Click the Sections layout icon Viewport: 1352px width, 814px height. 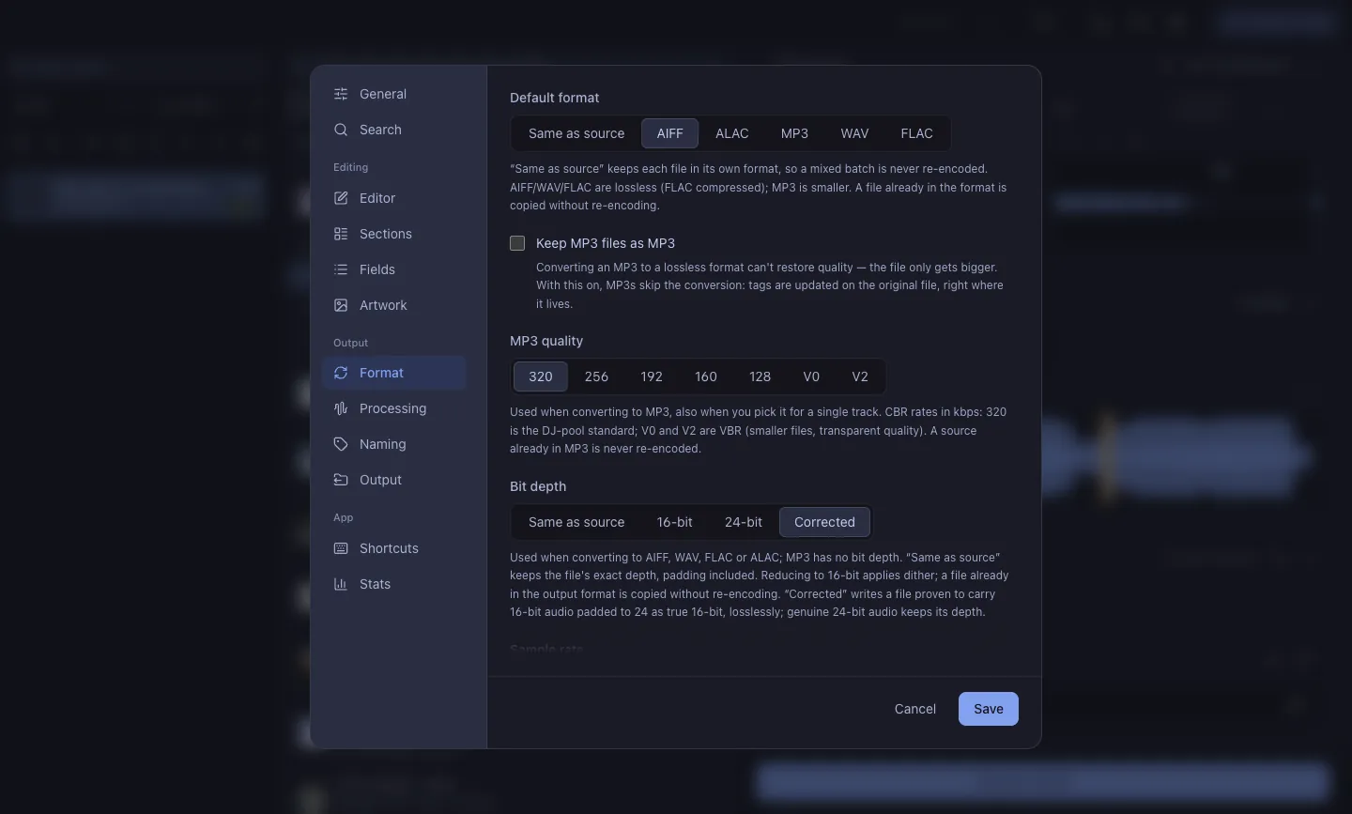[341, 234]
